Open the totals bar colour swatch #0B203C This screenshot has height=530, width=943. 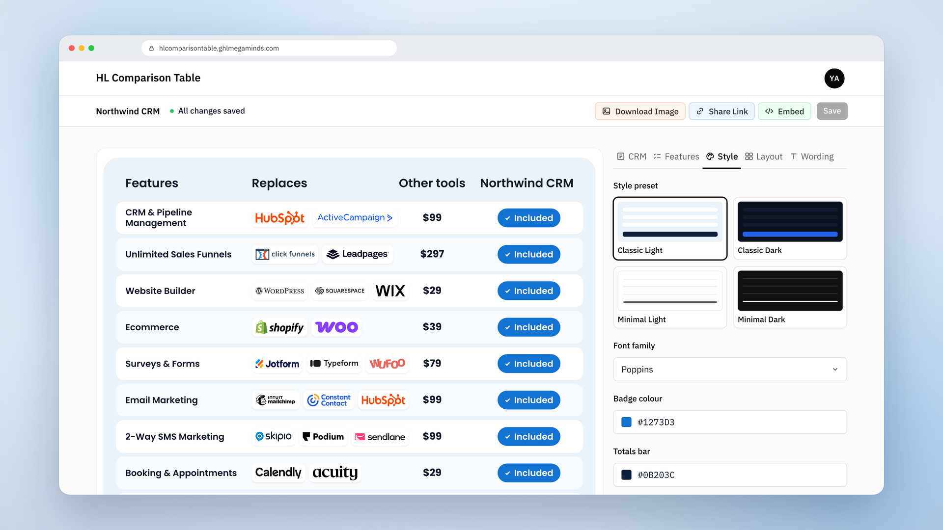point(626,475)
